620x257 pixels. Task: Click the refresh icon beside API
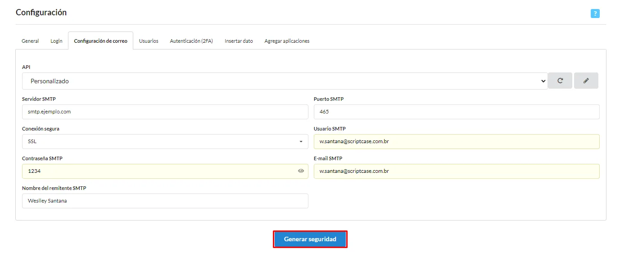560,81
